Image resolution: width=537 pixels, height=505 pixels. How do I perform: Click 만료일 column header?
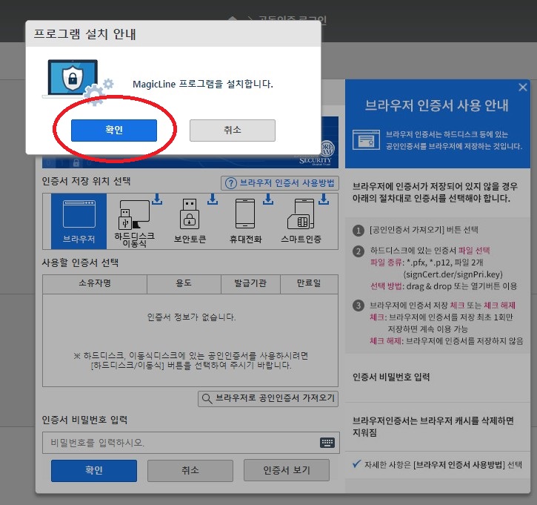tap(309, 284)
